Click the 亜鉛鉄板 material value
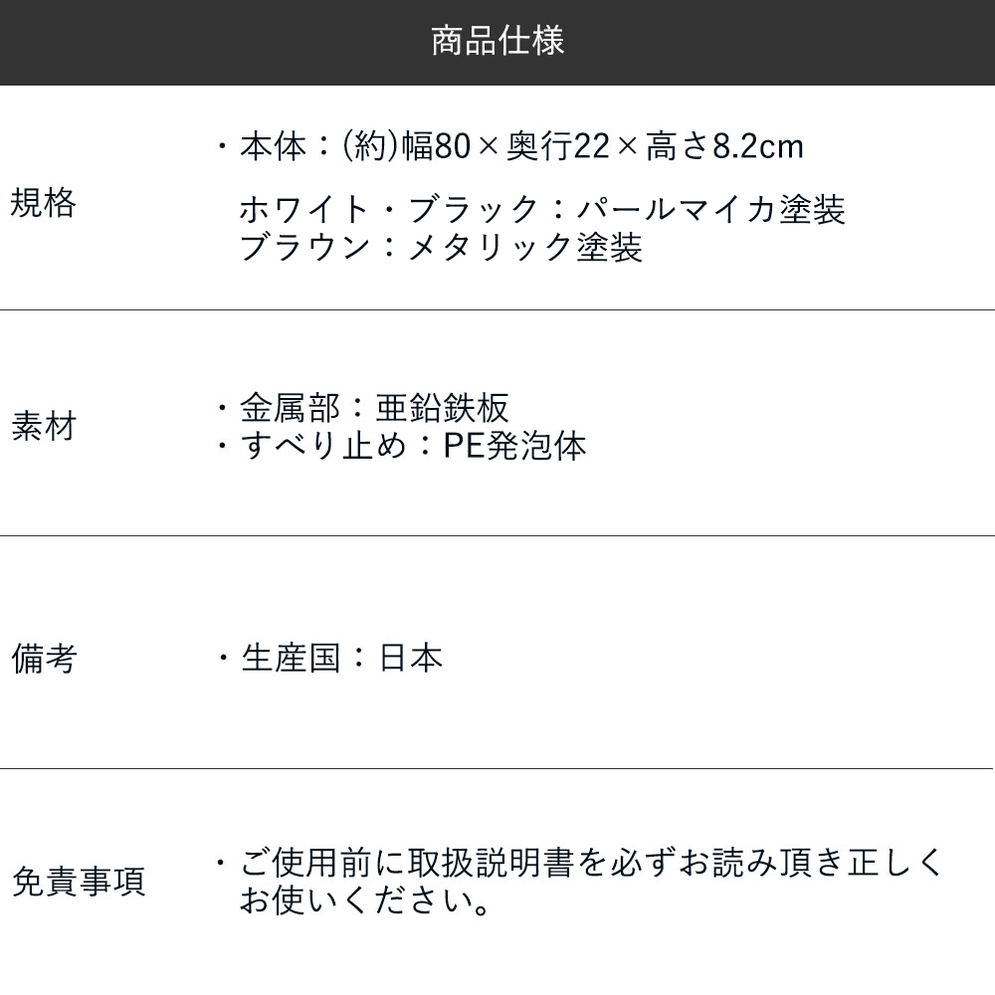This screenshot has height=995, width=995. (x=443, y=408)
